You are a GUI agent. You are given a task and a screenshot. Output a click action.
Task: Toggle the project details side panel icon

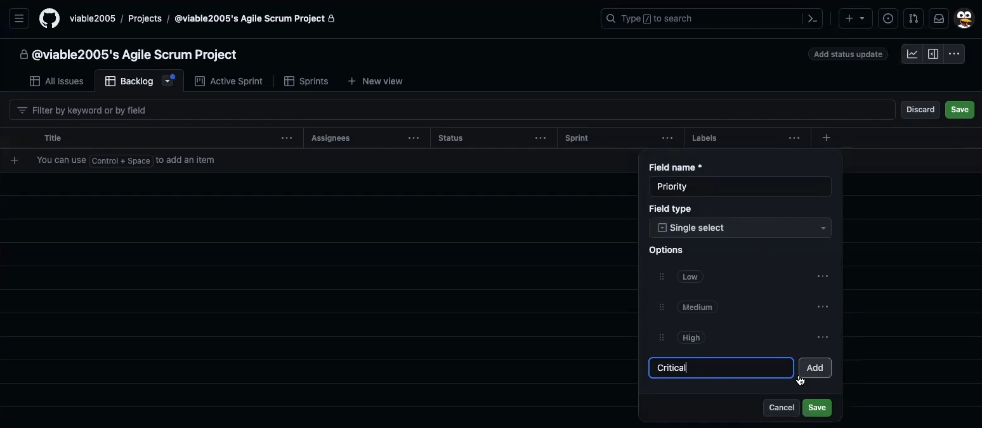click(x=933, y=54)
